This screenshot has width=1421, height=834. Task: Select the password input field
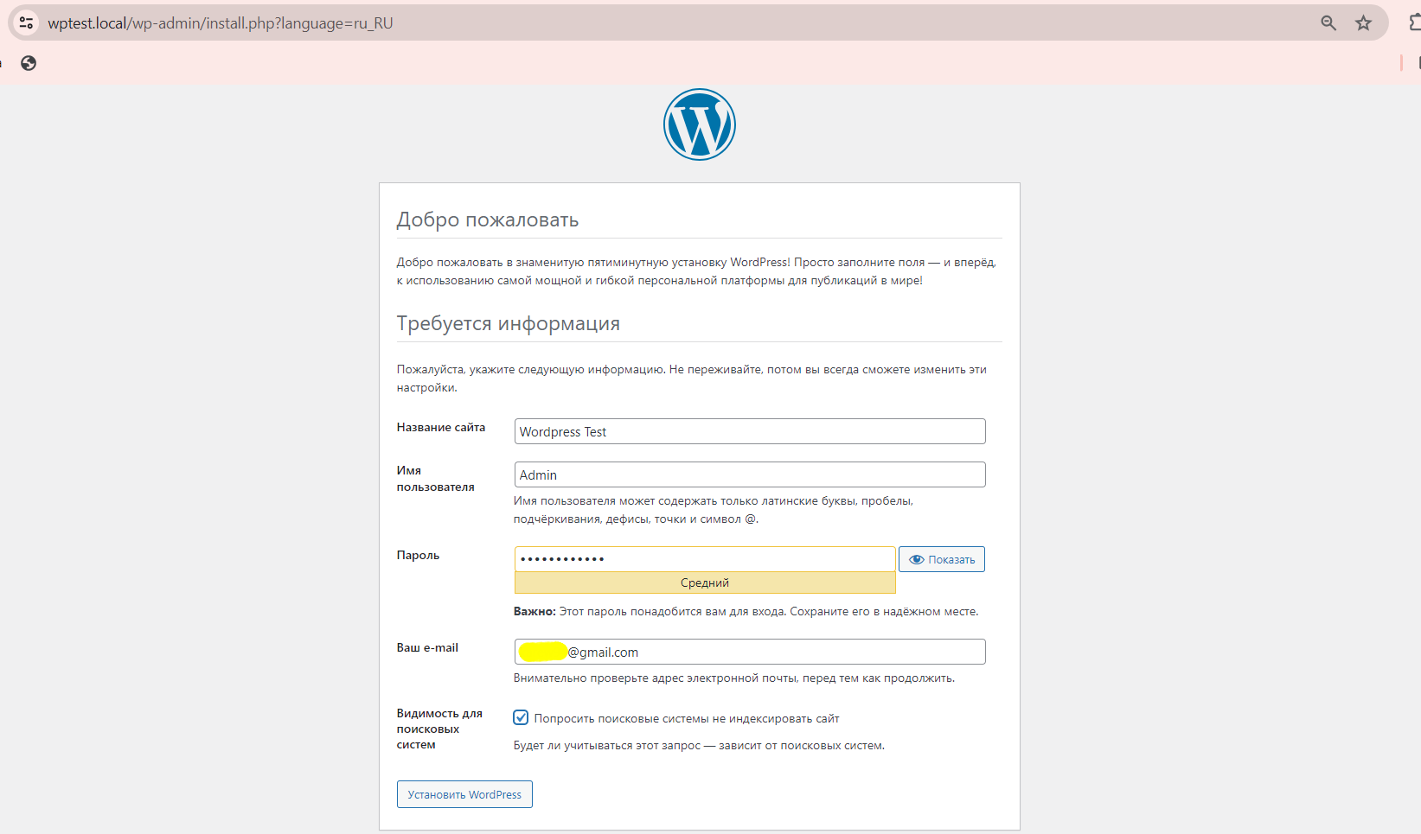click(x=705, y=559)
